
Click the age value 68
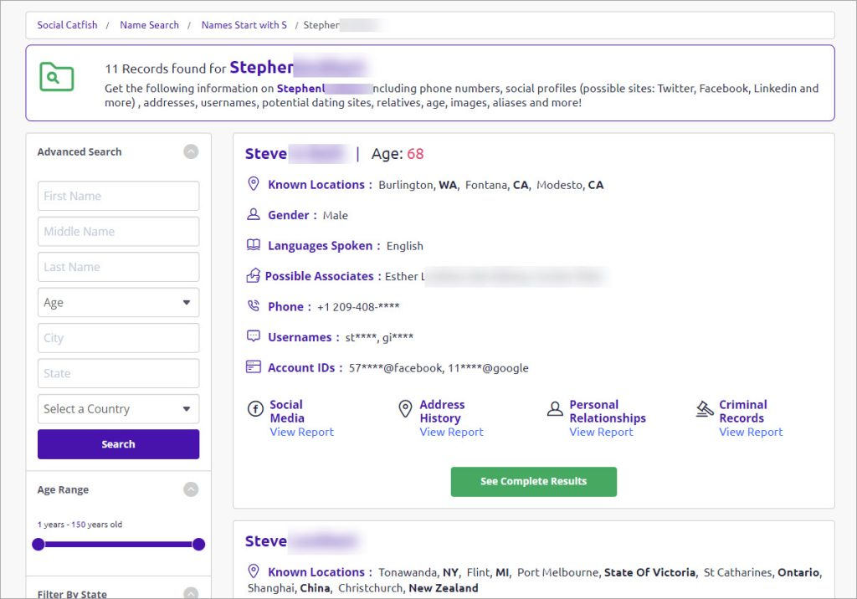click(x=415, y=154)
